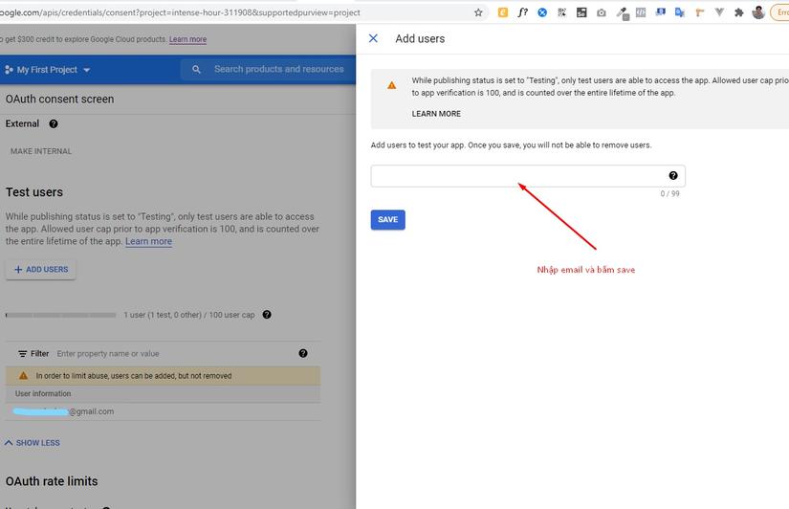Click the '0 / 99' counter text
789x509 pixels.
click(669, 194)
